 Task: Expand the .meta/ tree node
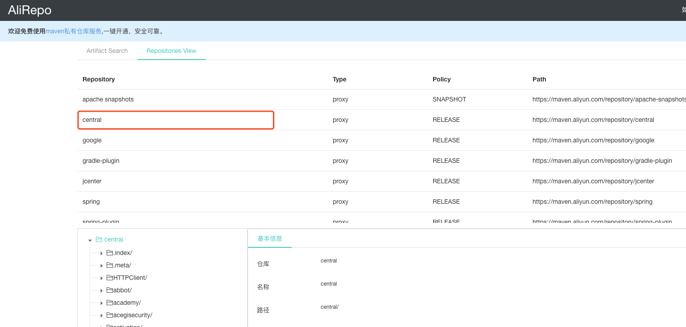[x=102, y=266]
